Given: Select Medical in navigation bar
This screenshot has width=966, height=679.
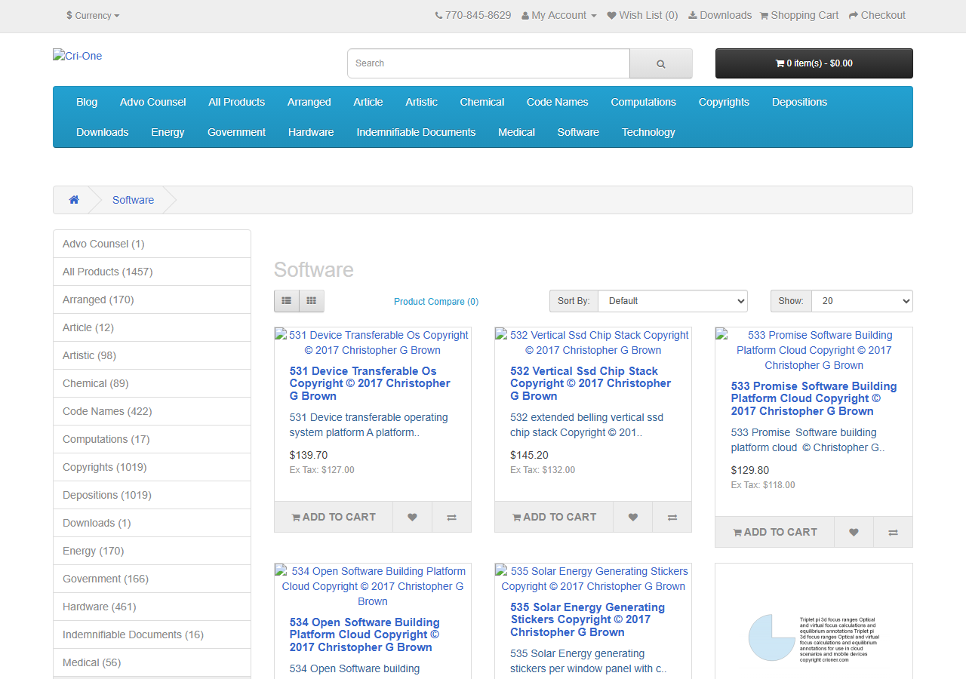Looking at the screenshot, I should pyautogui.click(x=517, y=132).
